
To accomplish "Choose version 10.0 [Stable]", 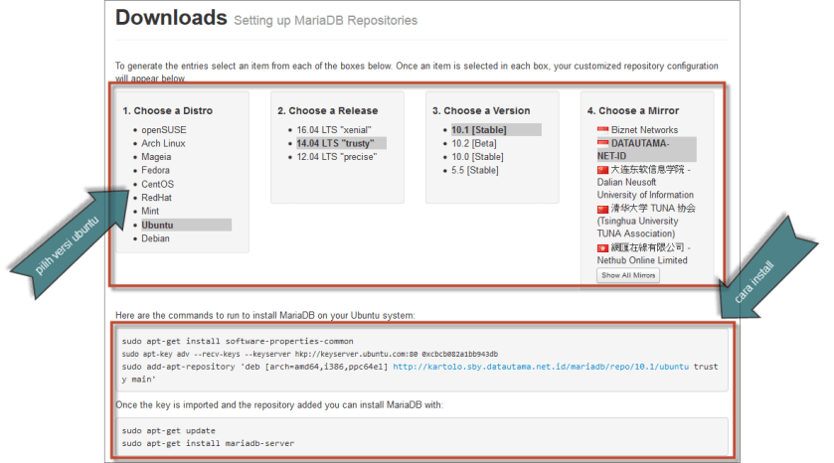I will [477, 157].
